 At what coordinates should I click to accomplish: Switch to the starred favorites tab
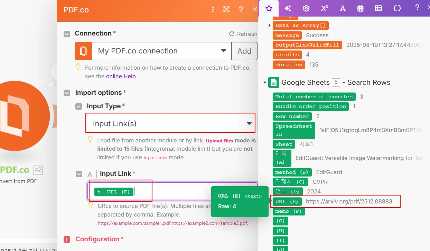(x=269, y=8)
